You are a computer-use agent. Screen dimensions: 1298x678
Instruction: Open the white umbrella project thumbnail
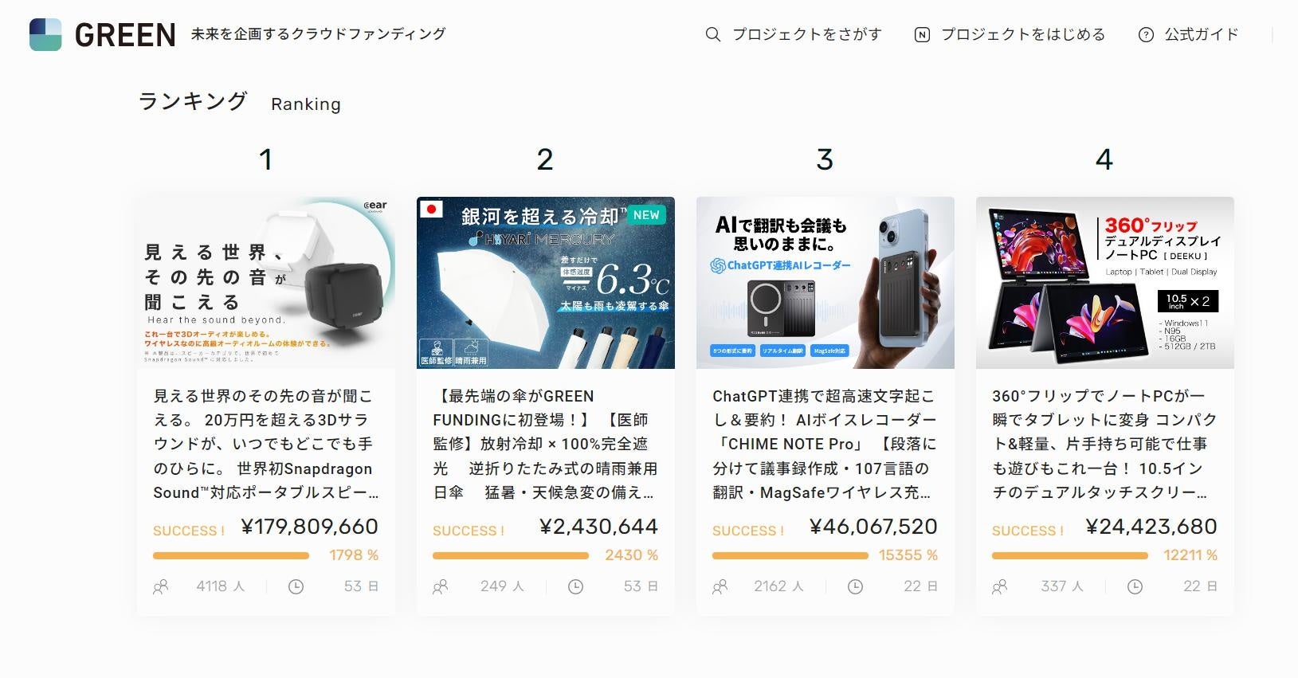(546, 283)
